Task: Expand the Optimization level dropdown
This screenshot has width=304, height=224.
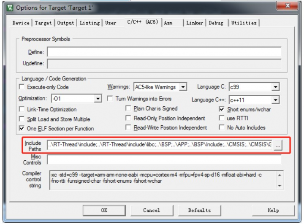Action: point(98,98)
